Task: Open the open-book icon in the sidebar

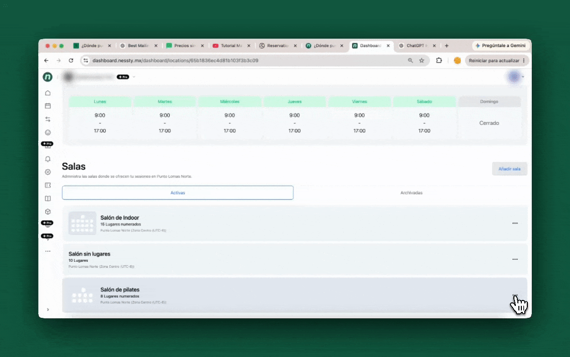Action: coord(48,199)
